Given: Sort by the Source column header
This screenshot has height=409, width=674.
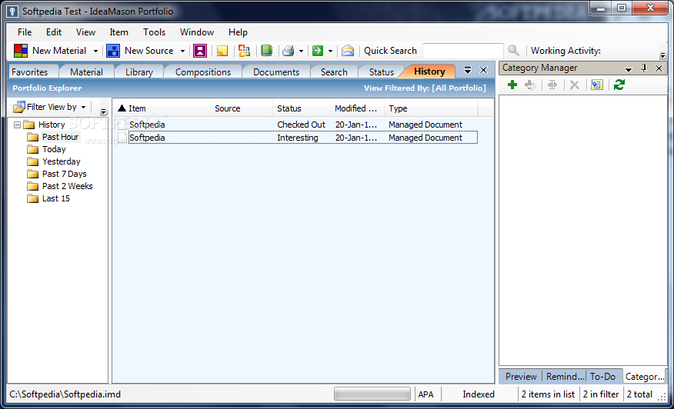Looking at the screenshot, I should point(242,108).
